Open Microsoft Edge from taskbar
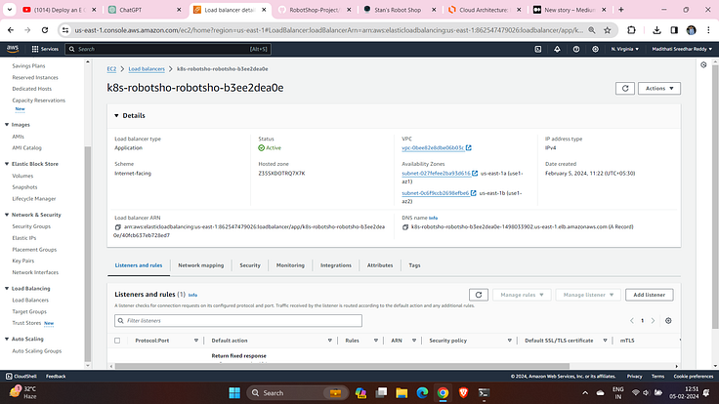The width and height of the screenshot is (719, 404). tap(422, 393)
